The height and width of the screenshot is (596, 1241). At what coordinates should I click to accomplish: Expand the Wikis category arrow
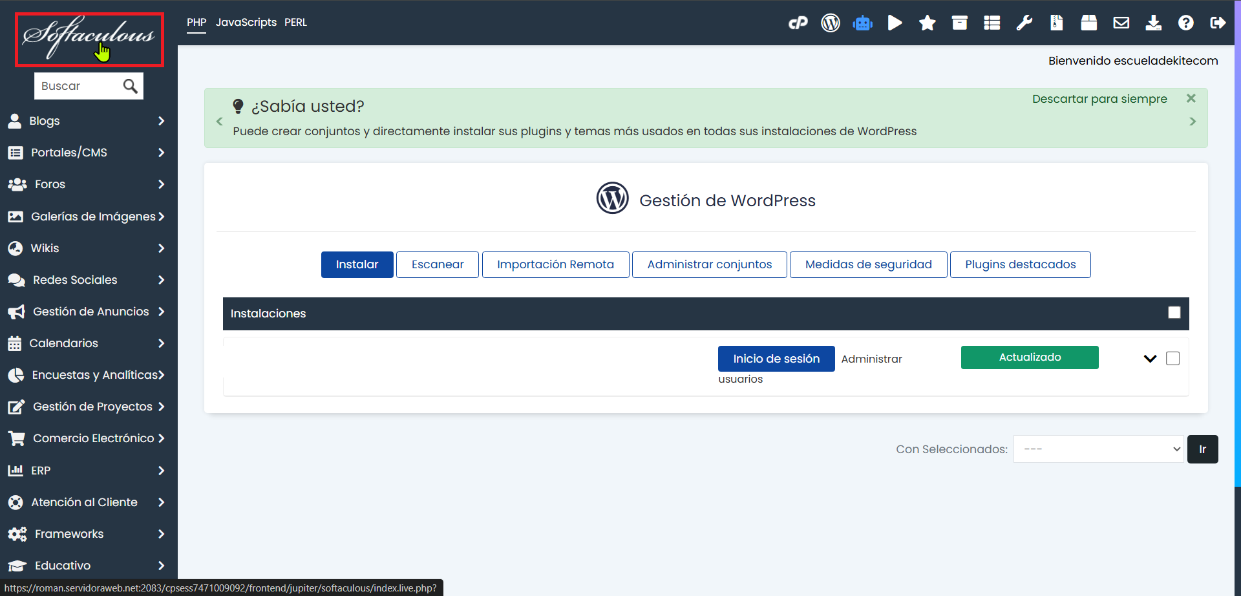161,248
